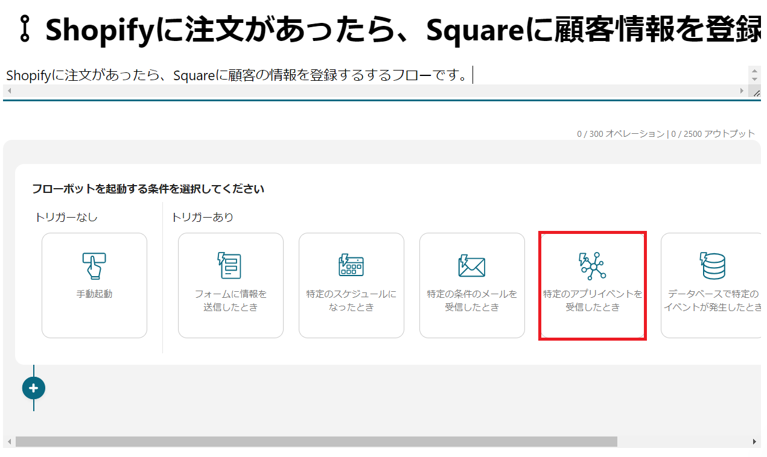Click the description field's right scroll arrow
The image size is (767, 457).
point(742,90)
